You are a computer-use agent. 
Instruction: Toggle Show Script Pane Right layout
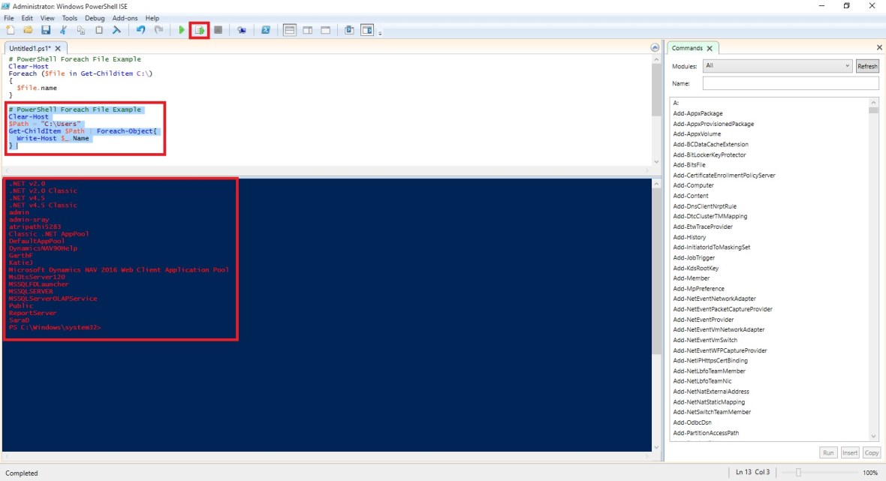click(307, 30)
